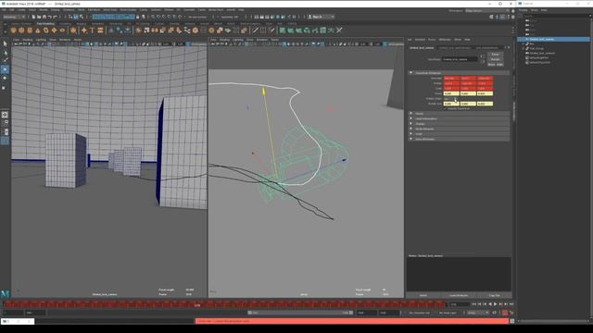Screen dimensions: 593x333
Task: Expand the Extra Attributes section
Action: 460,139
